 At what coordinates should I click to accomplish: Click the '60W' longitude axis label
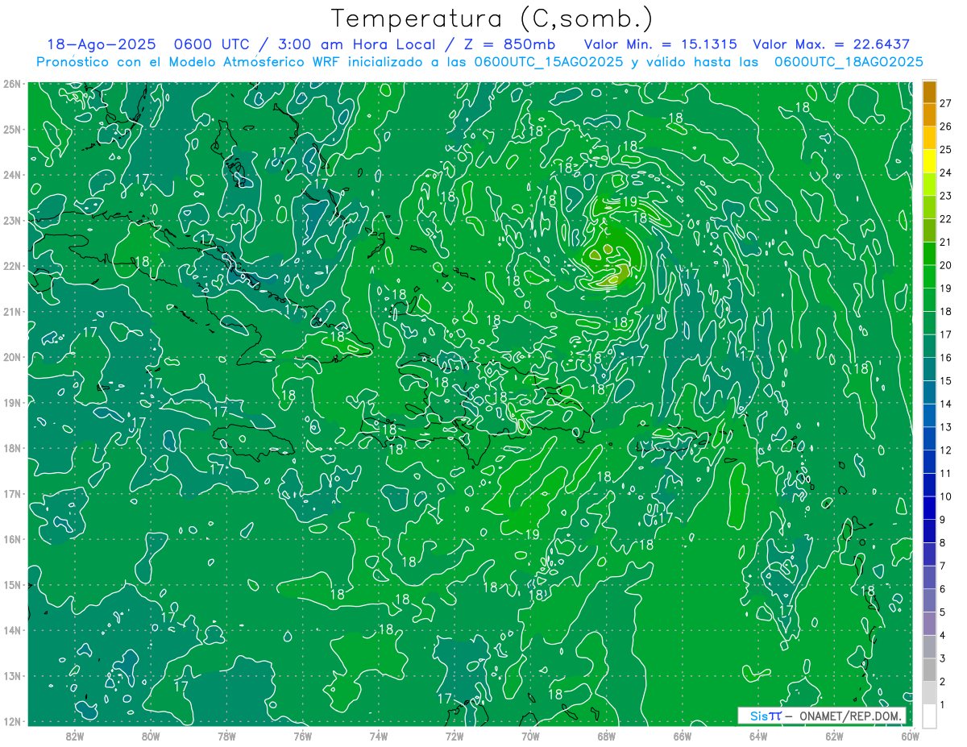[910, 736]
